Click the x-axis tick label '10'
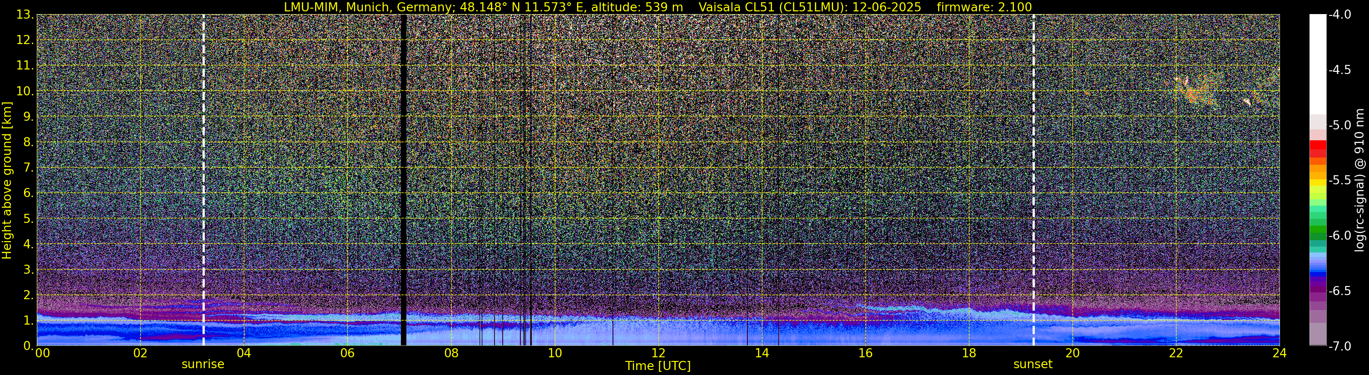This screenshot has width=1369, height=375. pyautogui.click(x=555, y=353)
